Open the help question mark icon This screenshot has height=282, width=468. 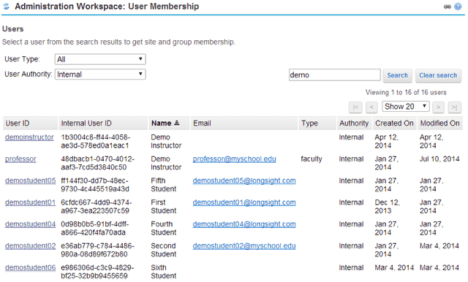pos(458,7)
